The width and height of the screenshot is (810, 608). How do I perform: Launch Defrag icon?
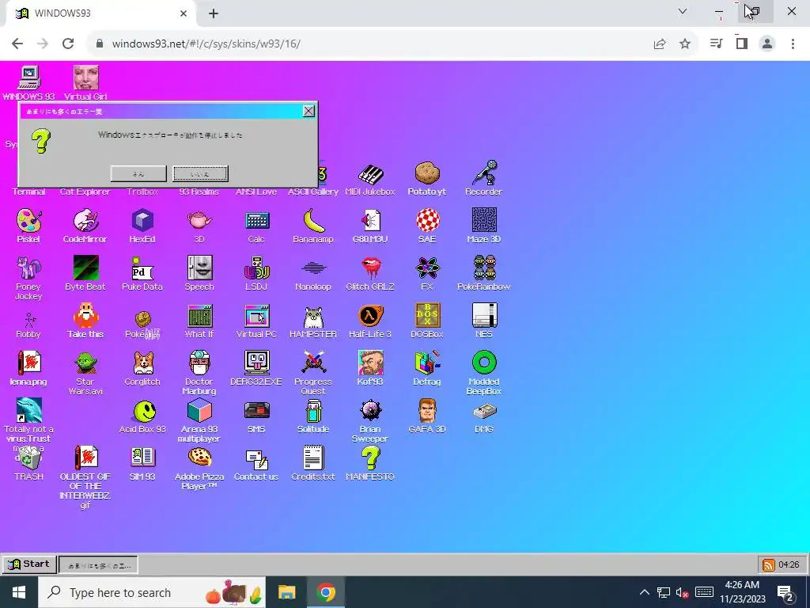pyautogui.click(x=428, y=363)
